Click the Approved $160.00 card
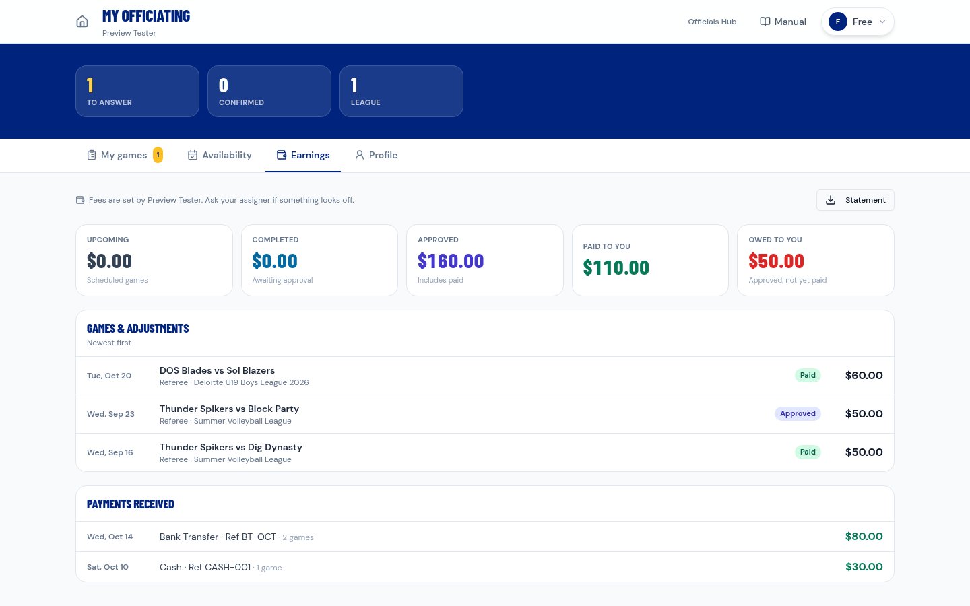The image size is (970, 606). click(x=485, y=260)
